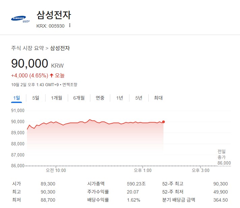Click the 전일 종가 86,000 label

(x=223, y=157)
